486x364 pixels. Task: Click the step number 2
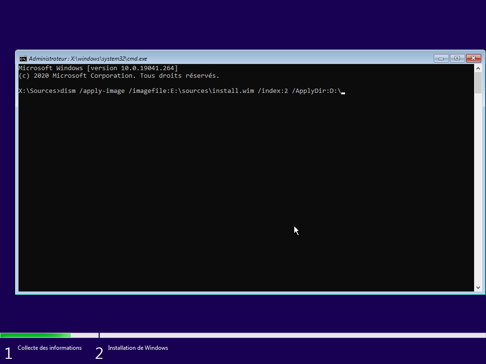tap(99, 354)
